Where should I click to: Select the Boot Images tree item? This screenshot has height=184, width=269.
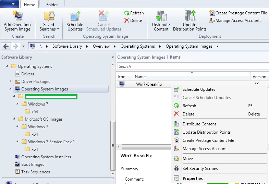click(33, 164)
